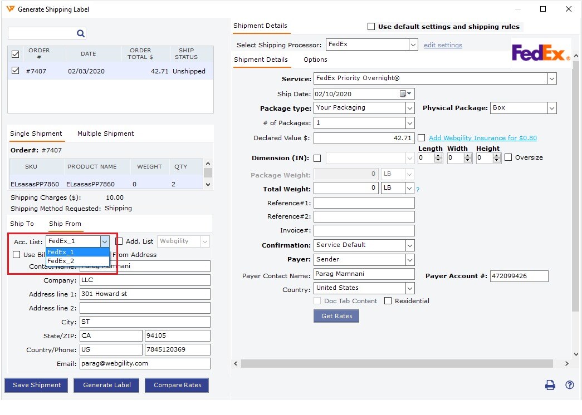Close the Generate Shipping Label window
582x415 pixels.
pyautogui.click(x=568, y=9)
